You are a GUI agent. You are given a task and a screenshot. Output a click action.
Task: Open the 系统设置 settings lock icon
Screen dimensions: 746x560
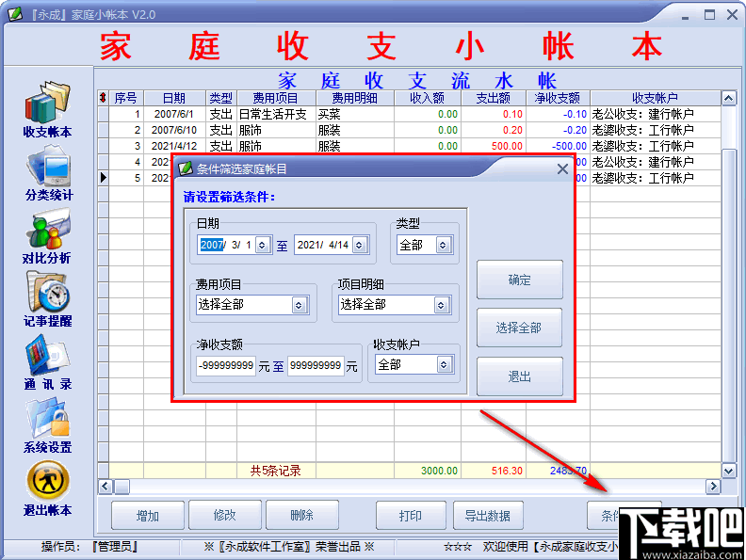point(48,418)
